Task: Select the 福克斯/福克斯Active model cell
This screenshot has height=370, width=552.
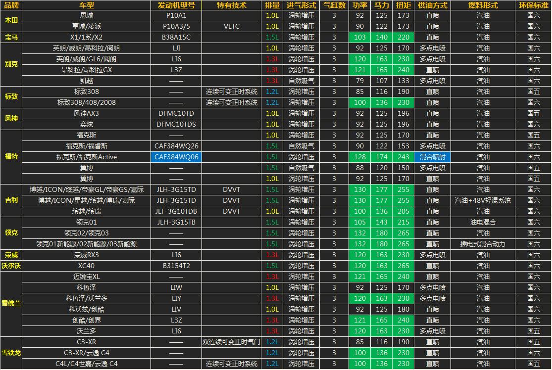Action: pyautogui.click(x=86, y=157)
